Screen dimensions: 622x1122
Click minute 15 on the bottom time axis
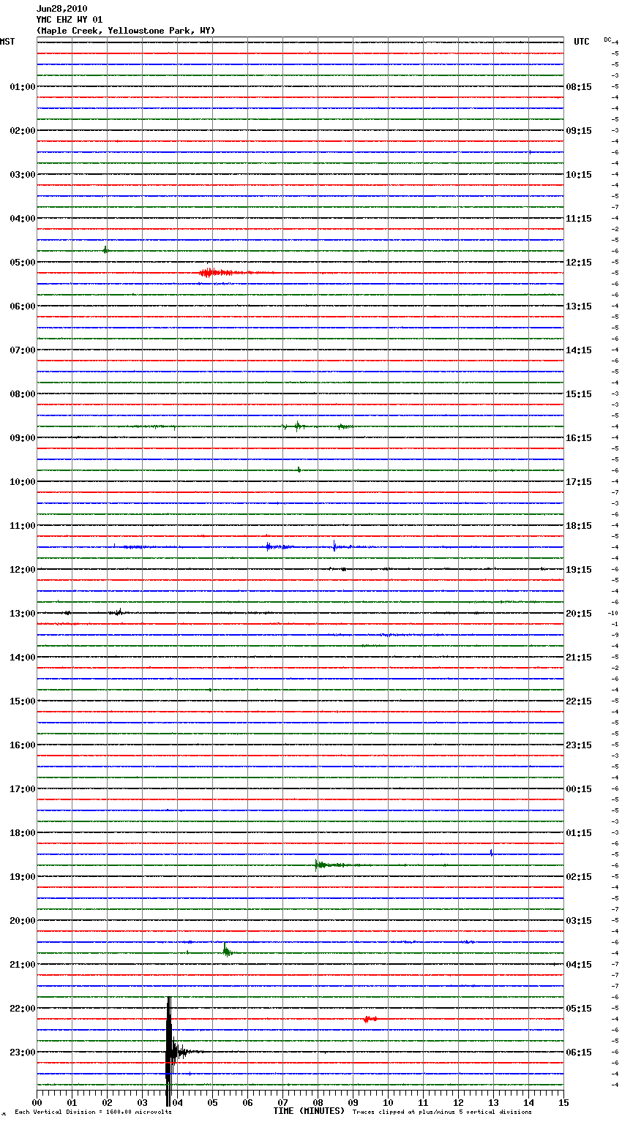click(x=563, y=1102)
